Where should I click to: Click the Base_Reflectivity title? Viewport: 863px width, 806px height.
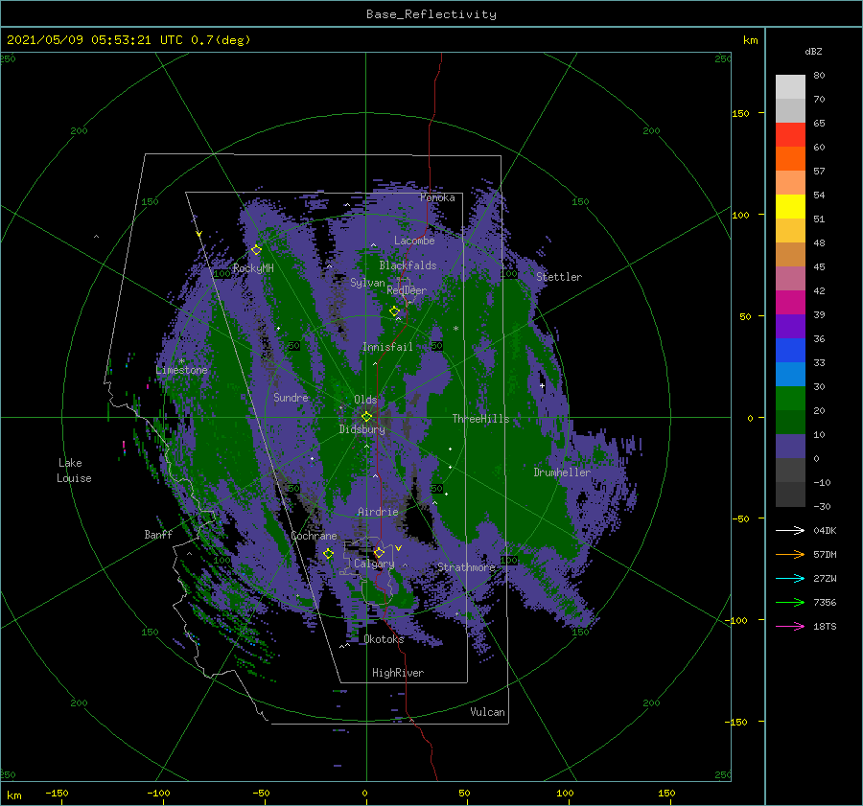pos(431,14)
